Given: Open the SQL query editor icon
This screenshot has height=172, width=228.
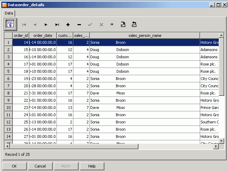Looking at the screenshot, I should (x=10, y=24).
